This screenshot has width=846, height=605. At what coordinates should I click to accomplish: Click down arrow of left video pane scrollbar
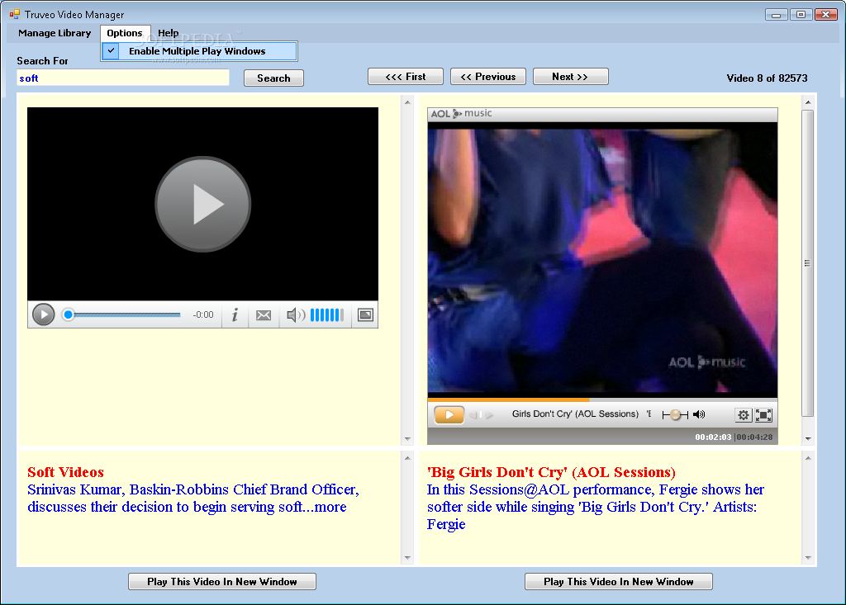pos(407,439)
